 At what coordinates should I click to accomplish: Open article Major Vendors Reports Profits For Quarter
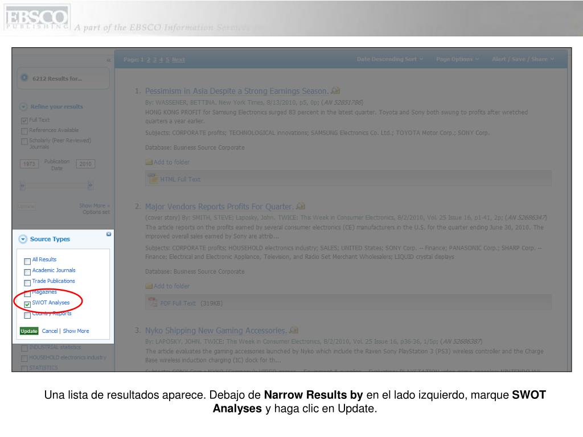[x=219, y=207]
